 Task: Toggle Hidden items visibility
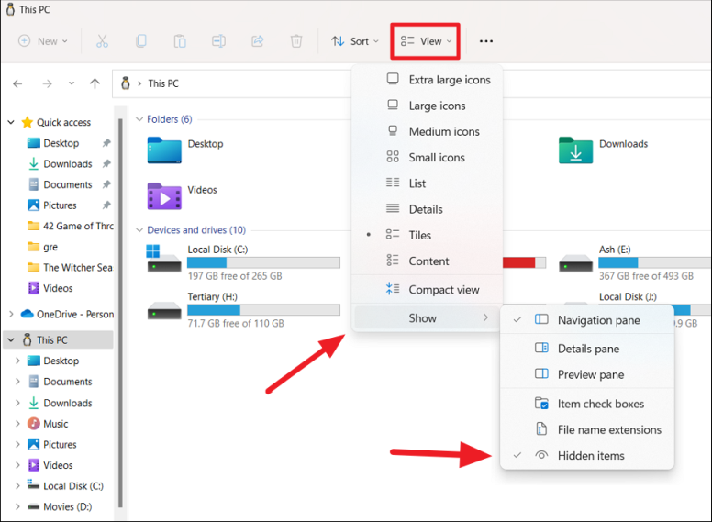coord(586,455)
